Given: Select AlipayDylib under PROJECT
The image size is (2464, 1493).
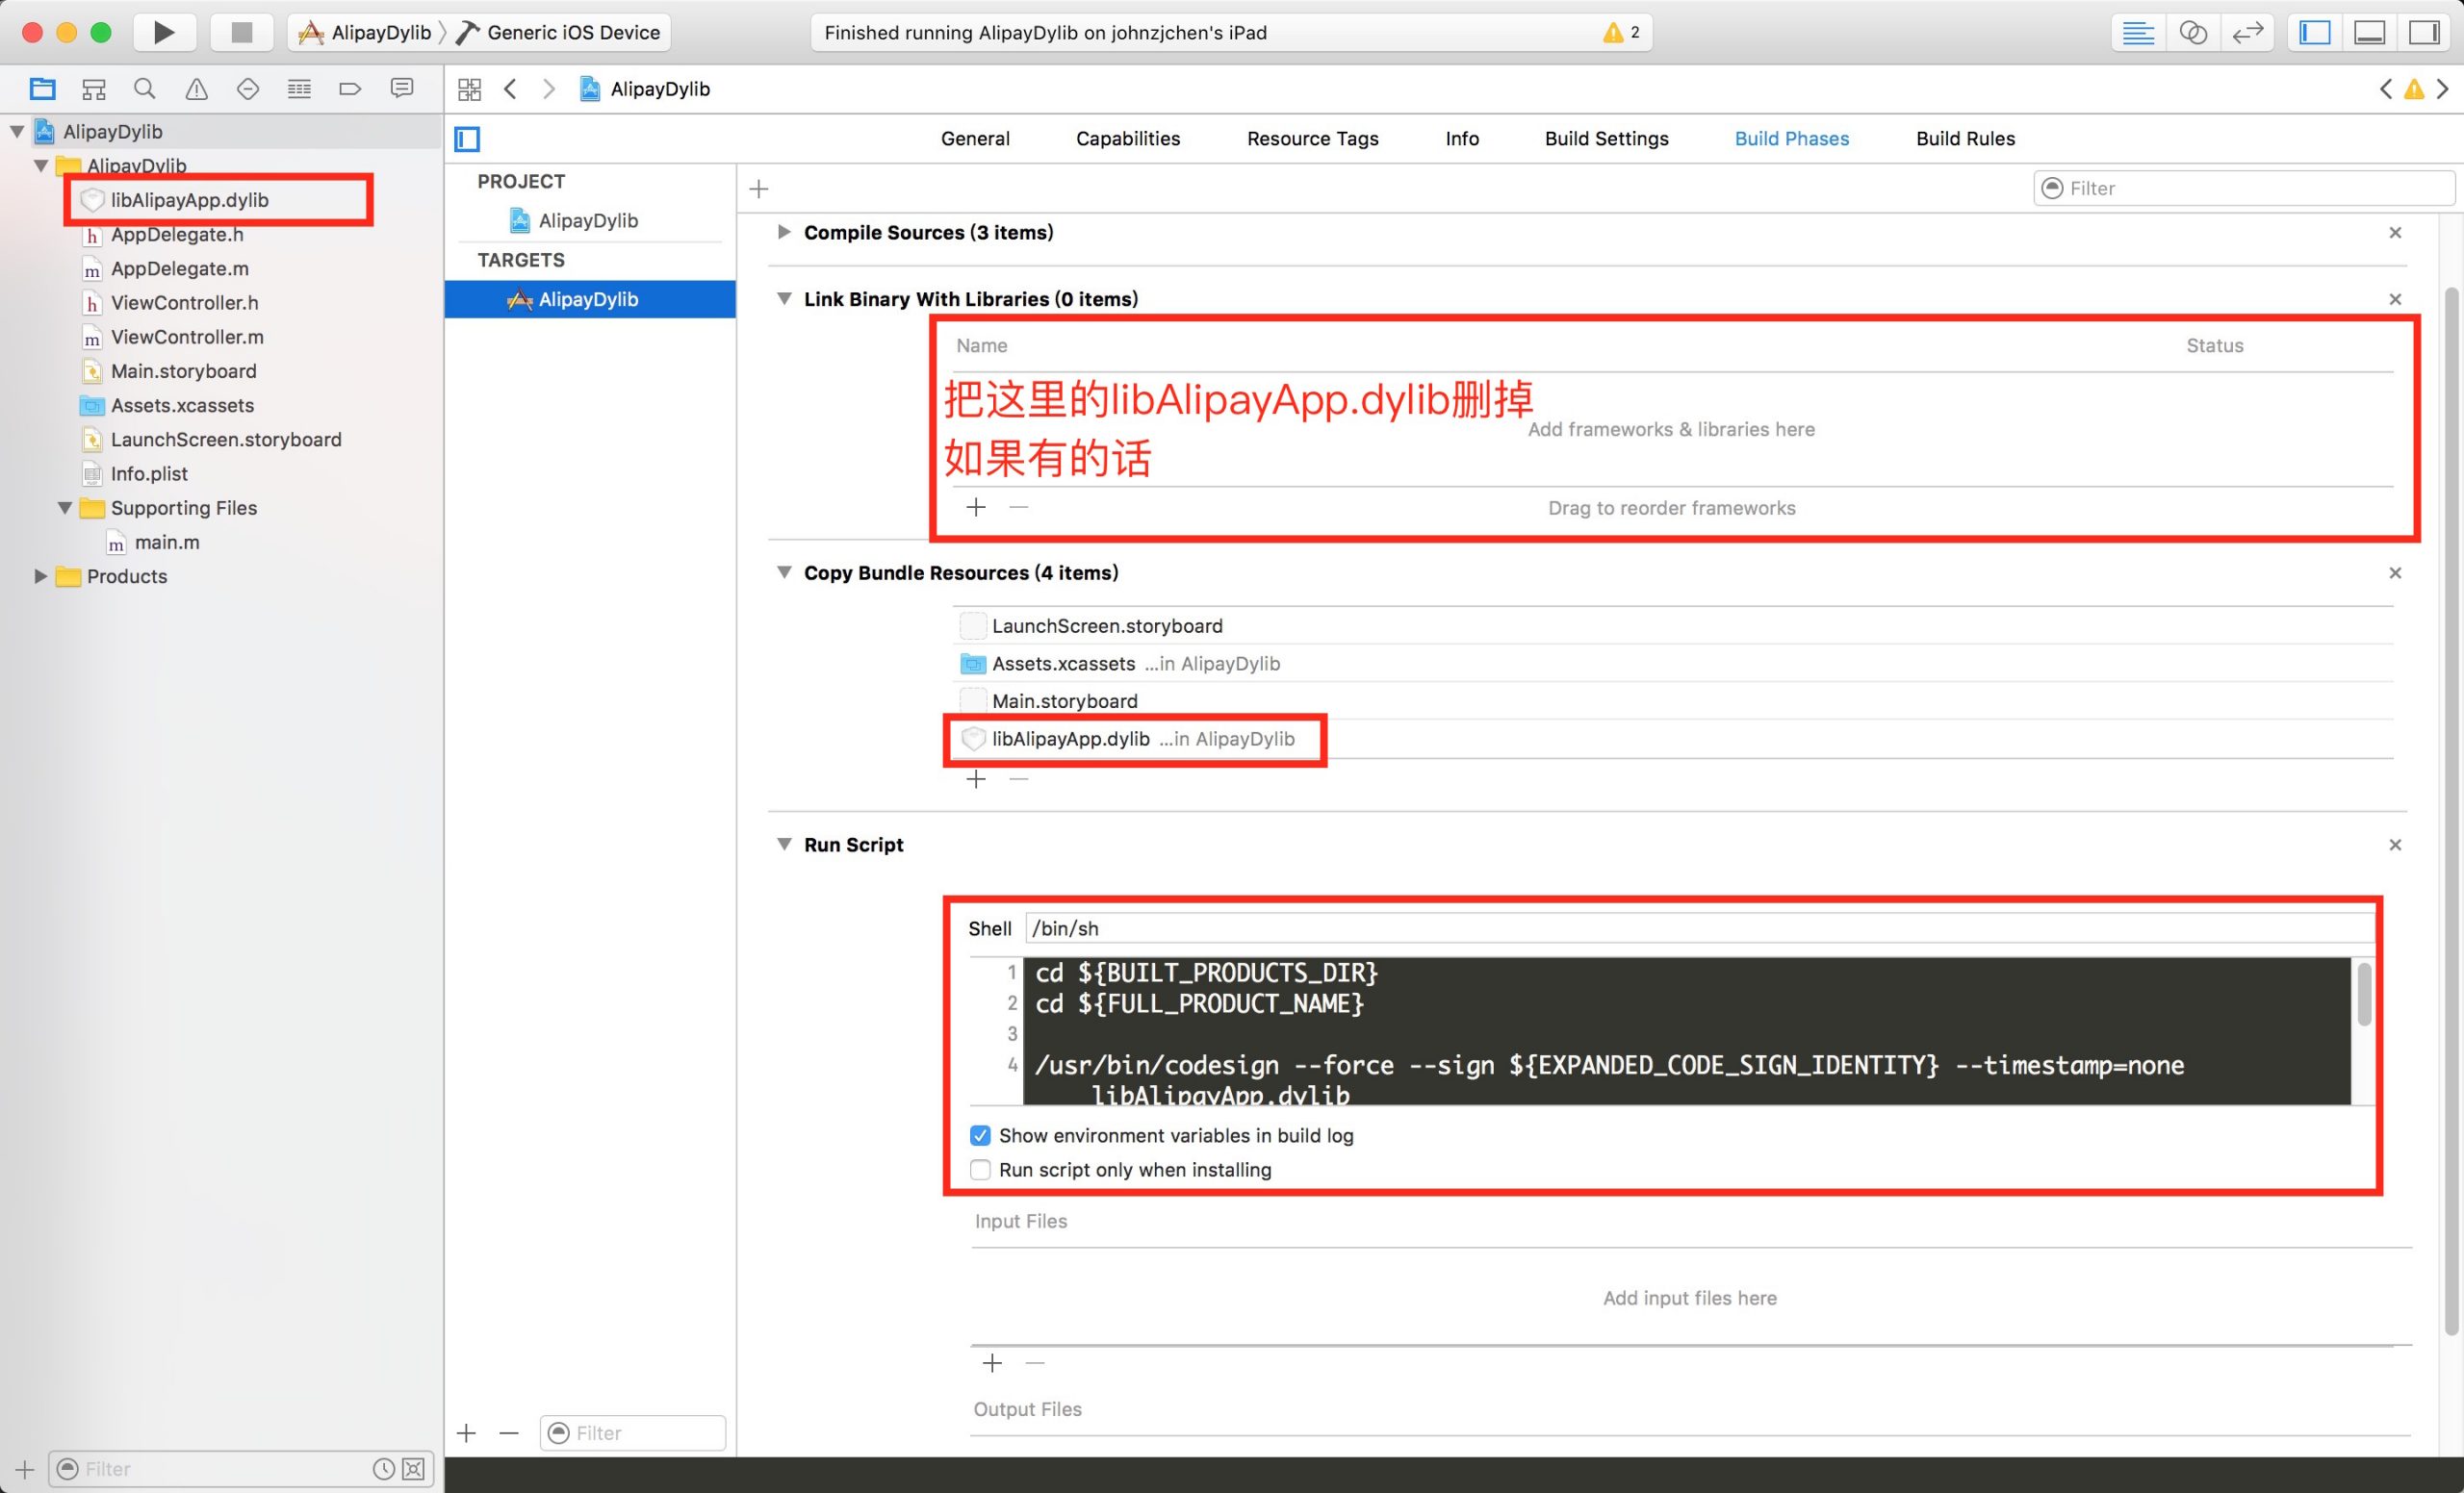Looking at the screenshot, I should point(590,221).
